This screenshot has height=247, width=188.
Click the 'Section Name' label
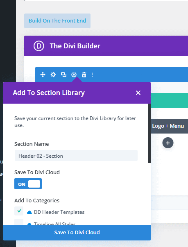click(x=32, y=144)
